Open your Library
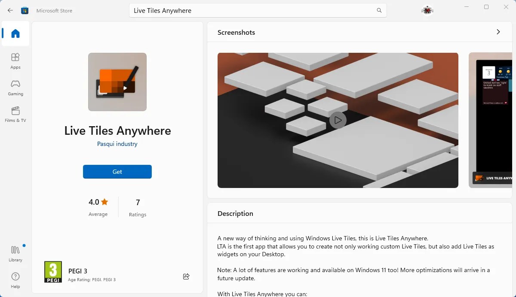516x297 pixels. [x=15, y=253]
